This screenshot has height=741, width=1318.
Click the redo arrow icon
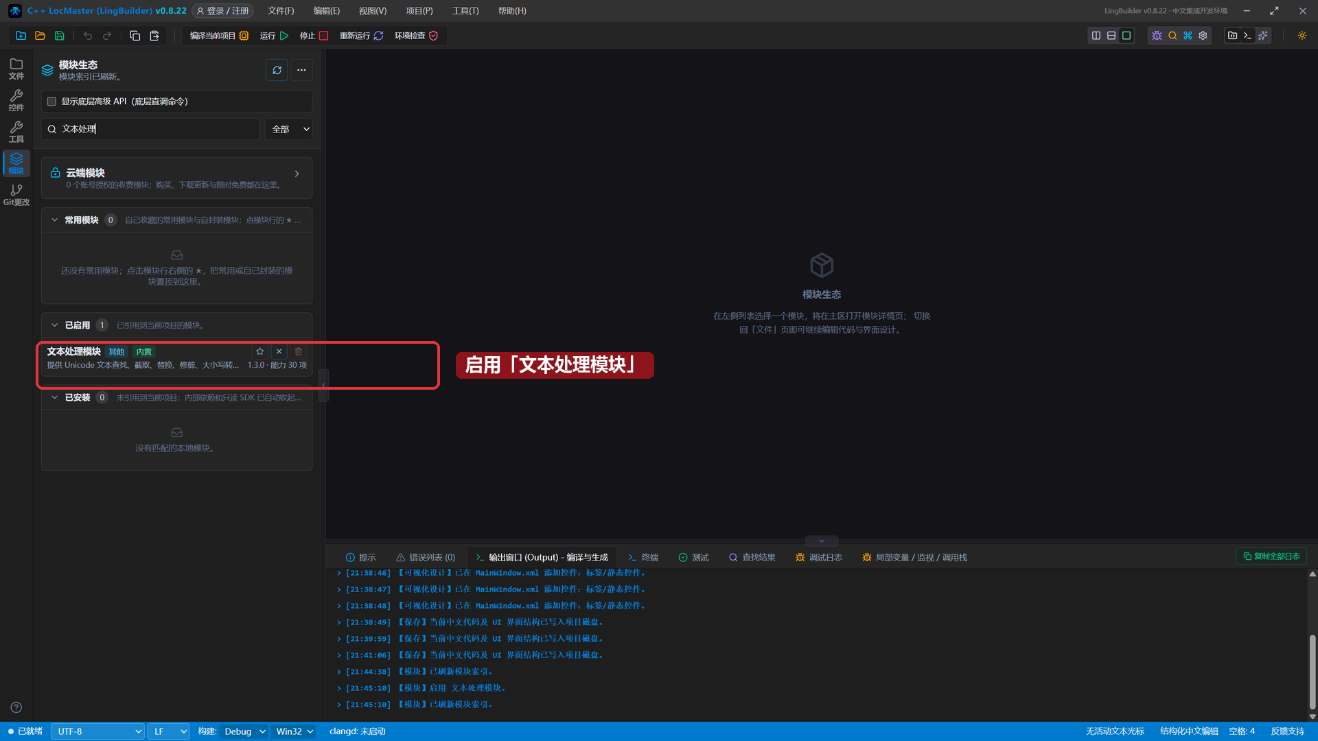pos(107,36)
